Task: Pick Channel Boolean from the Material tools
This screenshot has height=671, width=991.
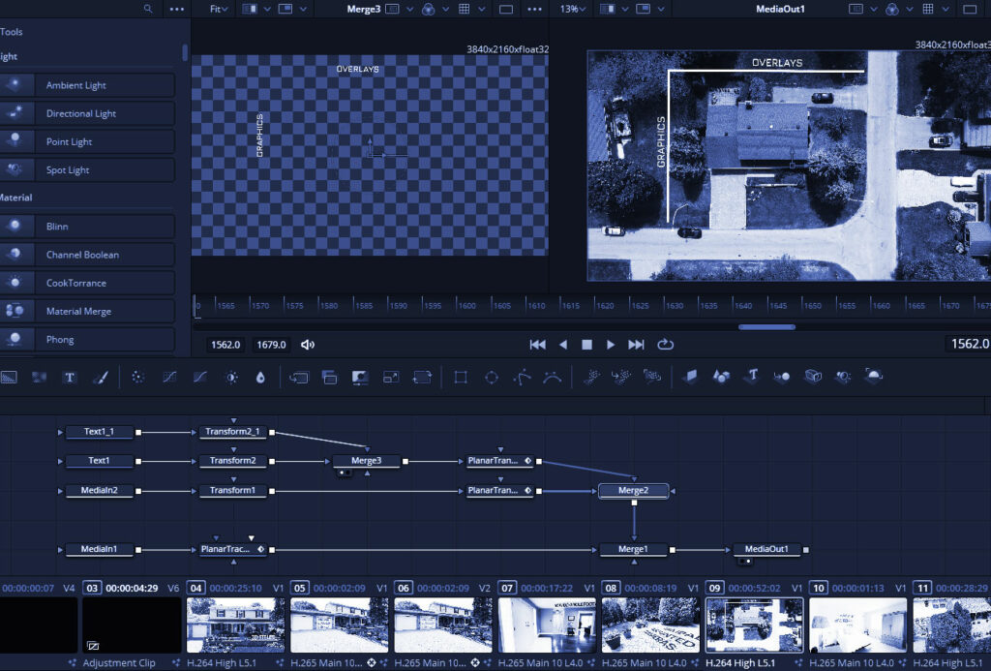Action: click(x=87, y=255)
